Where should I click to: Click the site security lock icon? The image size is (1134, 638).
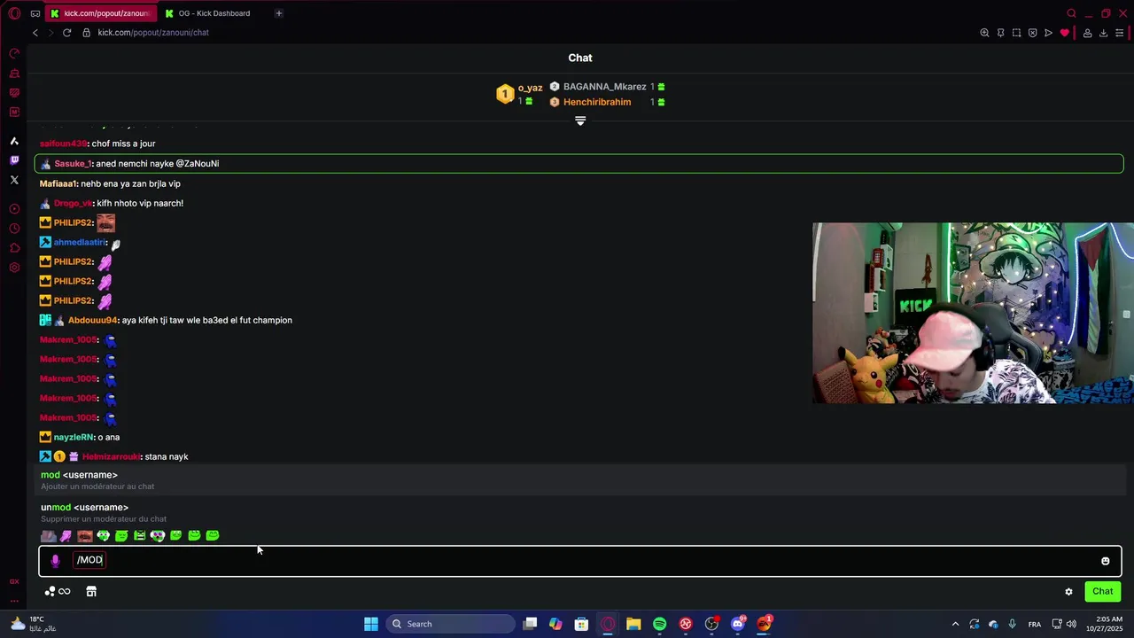[x=87, y=33]
